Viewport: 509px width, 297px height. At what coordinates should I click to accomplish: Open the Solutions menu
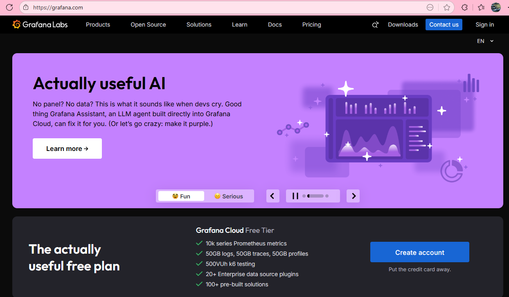[199, 25]
